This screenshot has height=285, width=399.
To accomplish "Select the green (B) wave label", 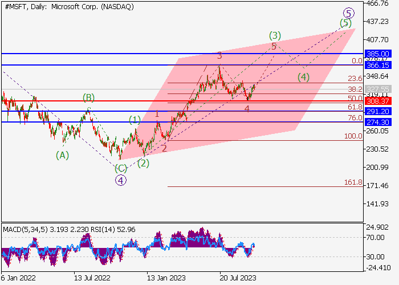I will pyautogui.click(x=88, y=97).
